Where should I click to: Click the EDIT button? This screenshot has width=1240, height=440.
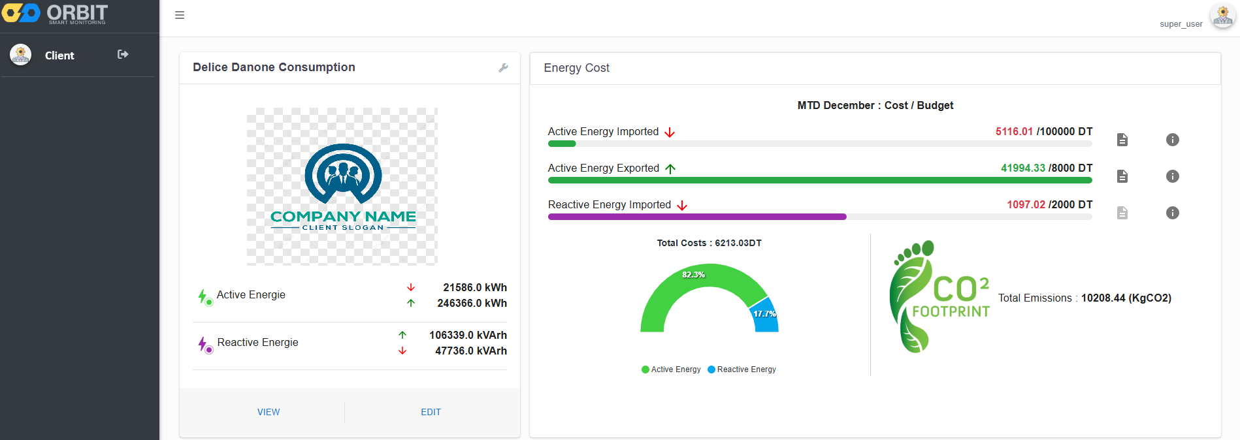(x=431, y=412)
